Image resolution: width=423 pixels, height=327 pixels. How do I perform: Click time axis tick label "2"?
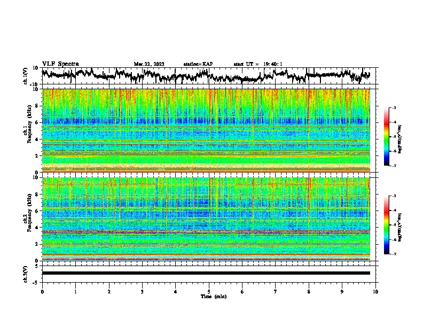click(x=109, y=292)
